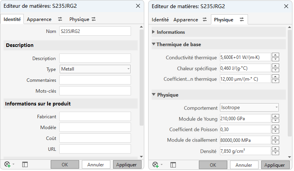294x171 pixels.
Task: Expand the Informations section
Action: point(153,32)
